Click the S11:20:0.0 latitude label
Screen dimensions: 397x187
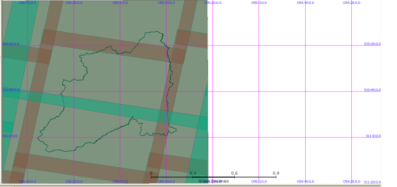pyautogui.click(x=373, y=182)
